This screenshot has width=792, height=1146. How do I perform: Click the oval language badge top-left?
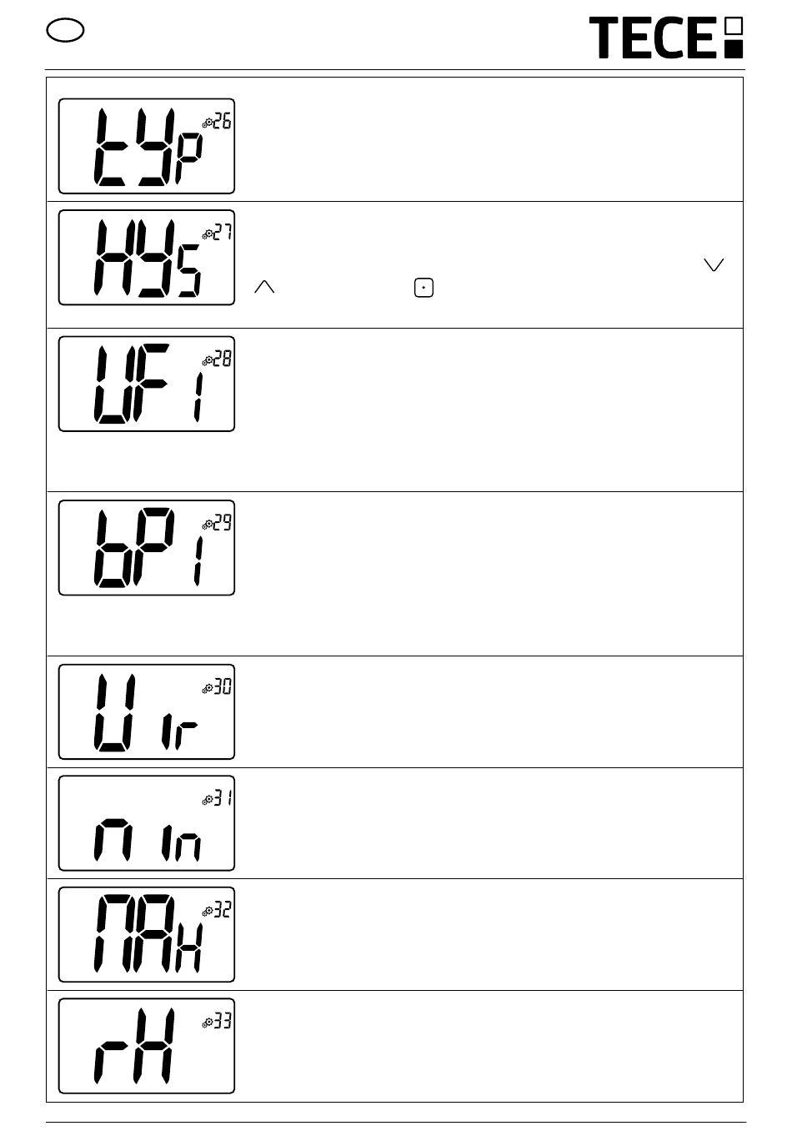(x=66, y=32)
